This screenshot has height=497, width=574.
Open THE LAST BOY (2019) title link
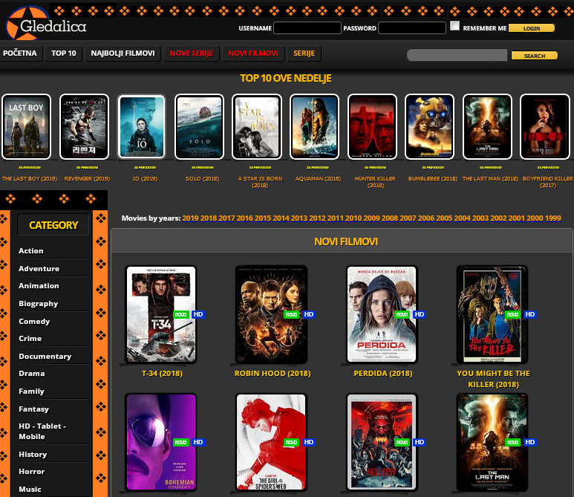(x=30, y=179)
